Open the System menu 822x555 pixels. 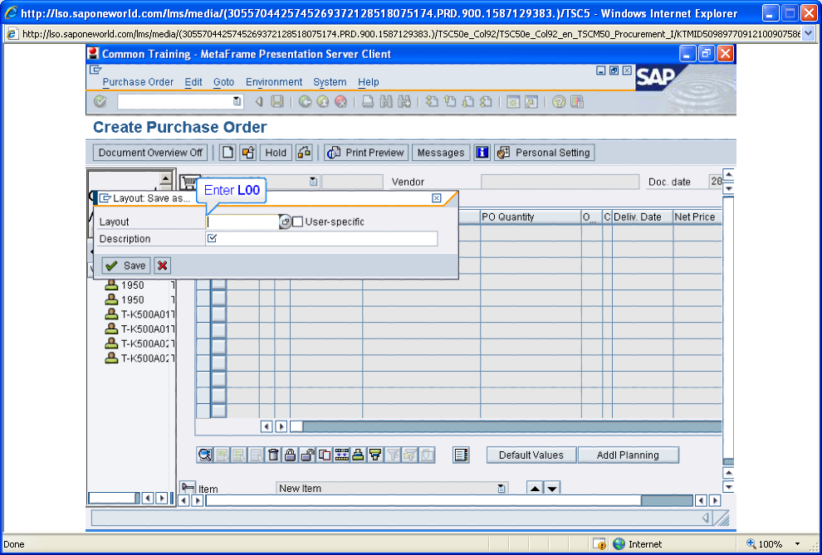(x=330, y=81)
